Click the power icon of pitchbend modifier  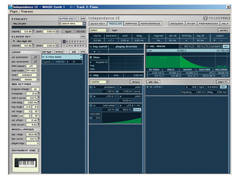(x=91, y=87)
